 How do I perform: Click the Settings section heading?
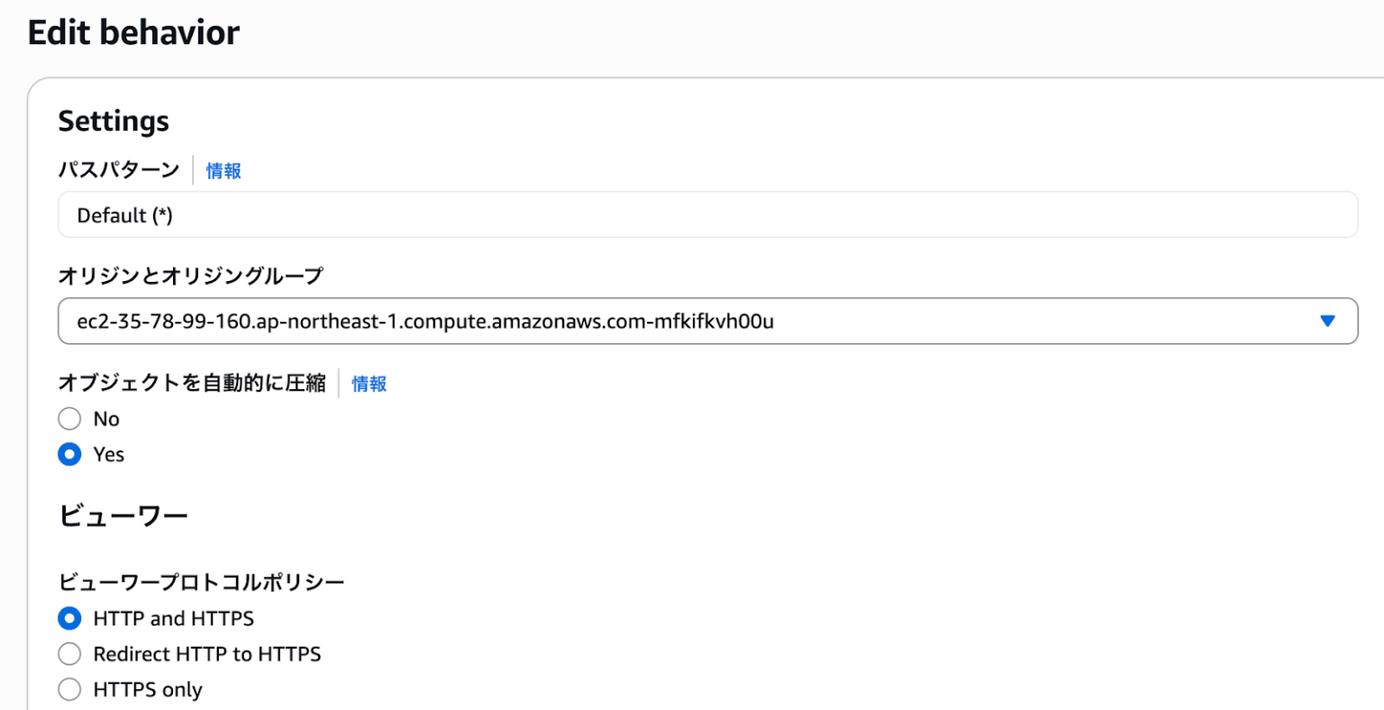coord(114,120)
